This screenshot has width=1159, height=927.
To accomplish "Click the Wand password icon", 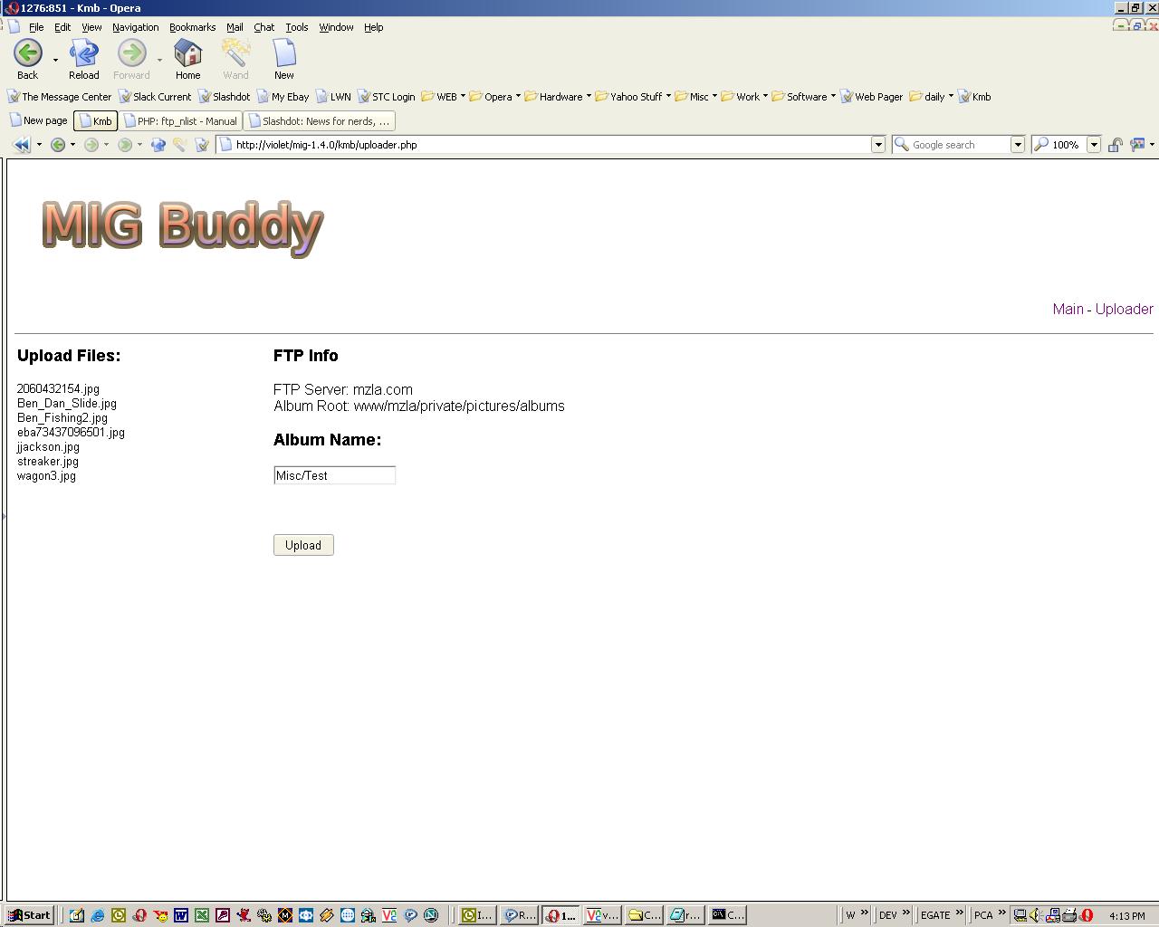I will coord(235,60).
